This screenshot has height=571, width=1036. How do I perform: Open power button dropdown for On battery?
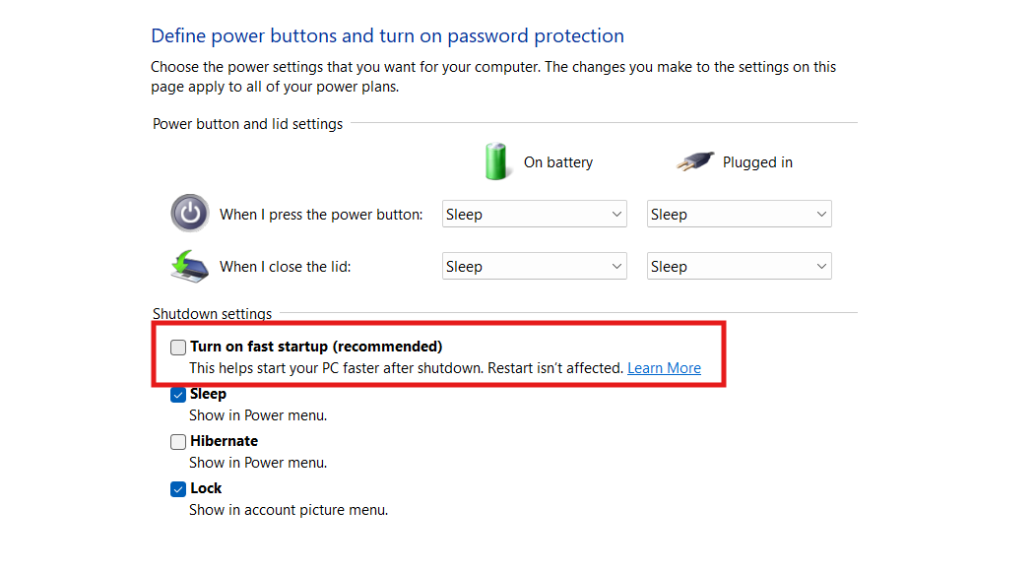coord(534,215)
